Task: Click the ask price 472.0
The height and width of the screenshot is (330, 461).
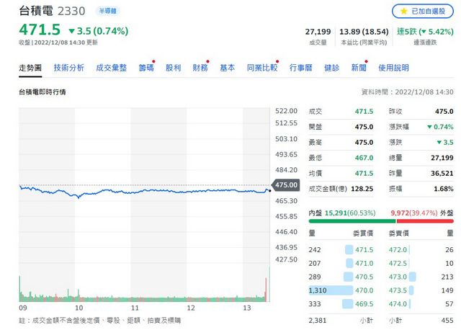Action: click(x=398, y=250)
